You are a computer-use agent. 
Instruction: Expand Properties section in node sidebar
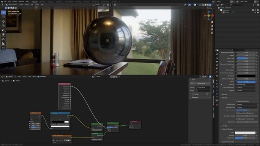pos(195,97)
